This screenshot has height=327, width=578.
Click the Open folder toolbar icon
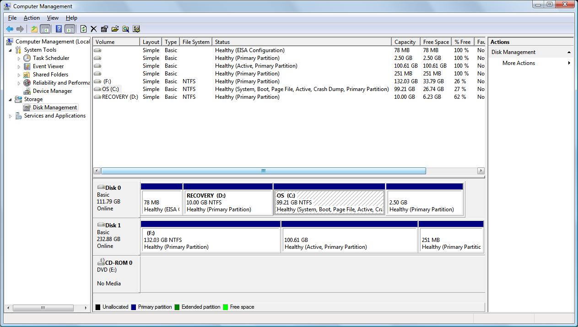pos(115,29)
